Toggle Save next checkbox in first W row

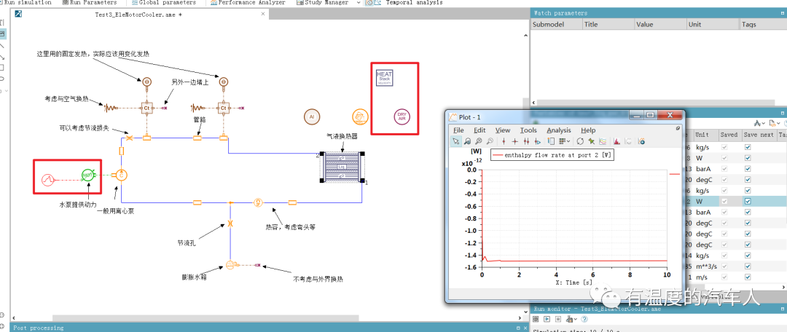748,158
